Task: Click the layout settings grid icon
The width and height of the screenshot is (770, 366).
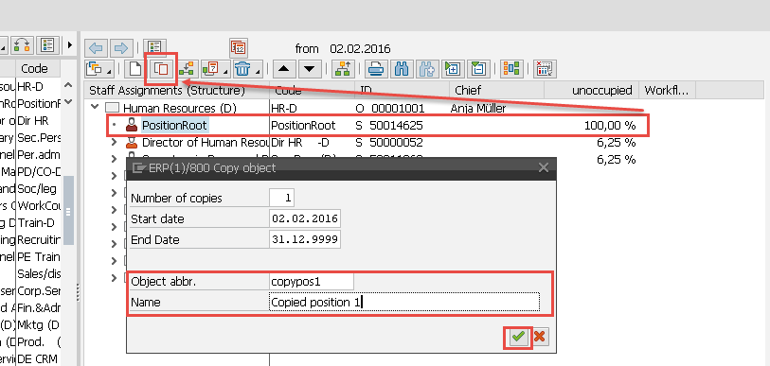Action: [x=545, y=69]
